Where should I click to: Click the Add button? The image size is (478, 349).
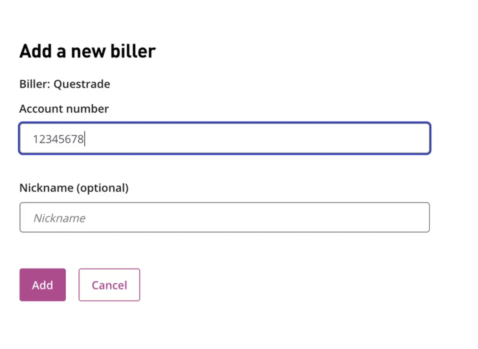[x=42, y=285]
